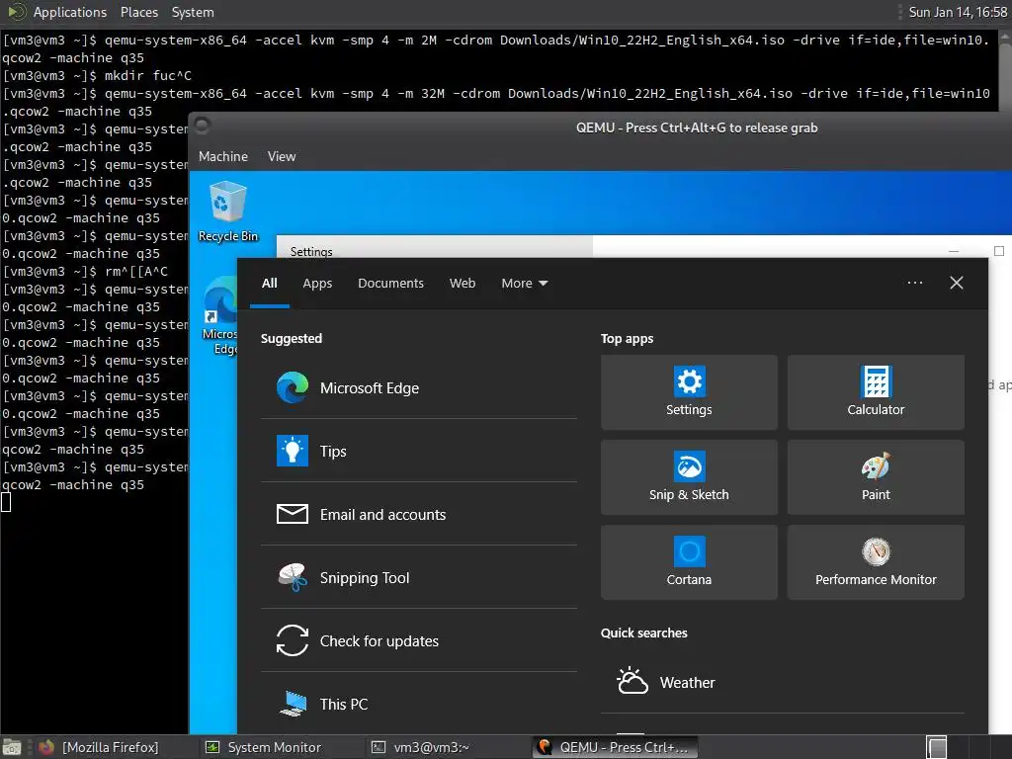Open Calculator tile in Top apps
The width and height of the screenshot is (1012, 759).
coord(876,392)
